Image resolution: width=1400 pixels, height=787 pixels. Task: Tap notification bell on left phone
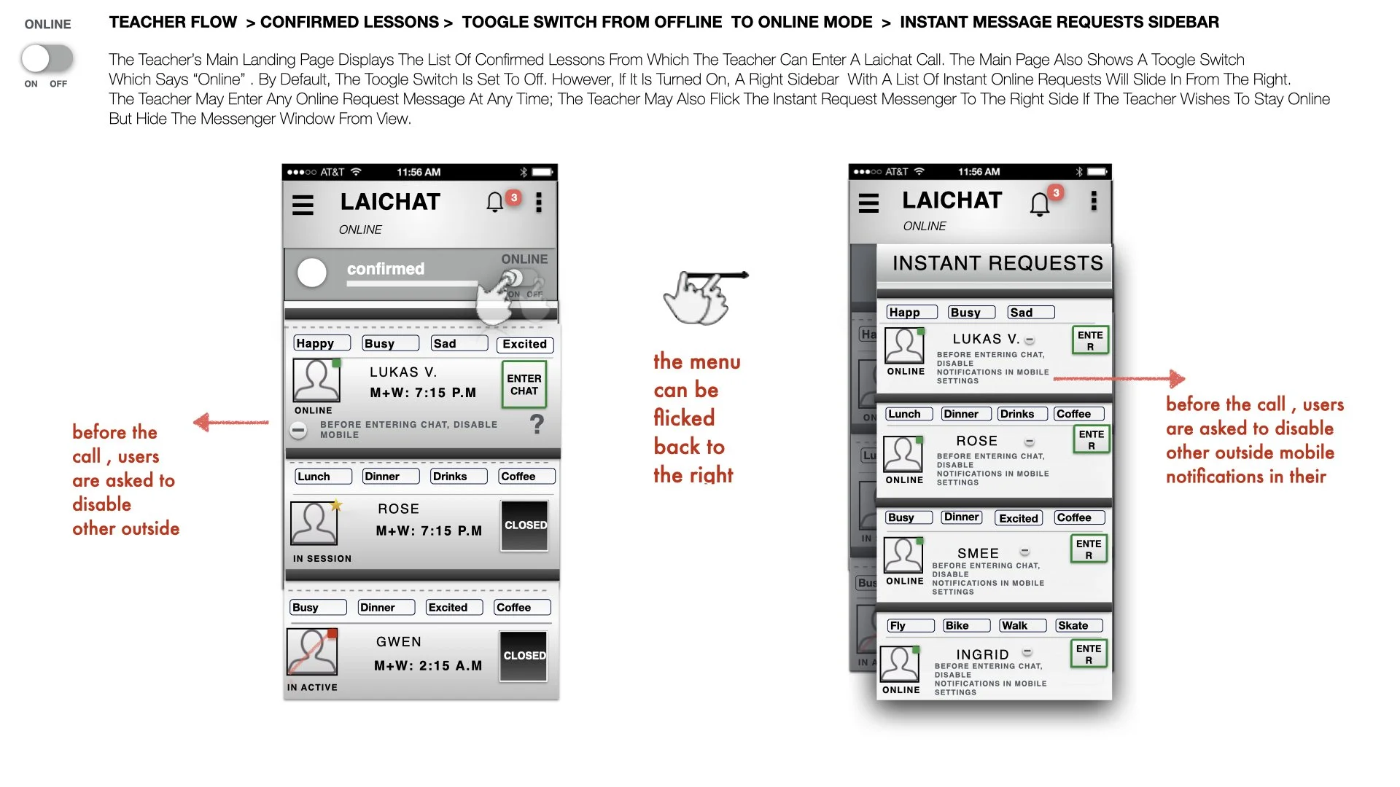coord(495,202)
